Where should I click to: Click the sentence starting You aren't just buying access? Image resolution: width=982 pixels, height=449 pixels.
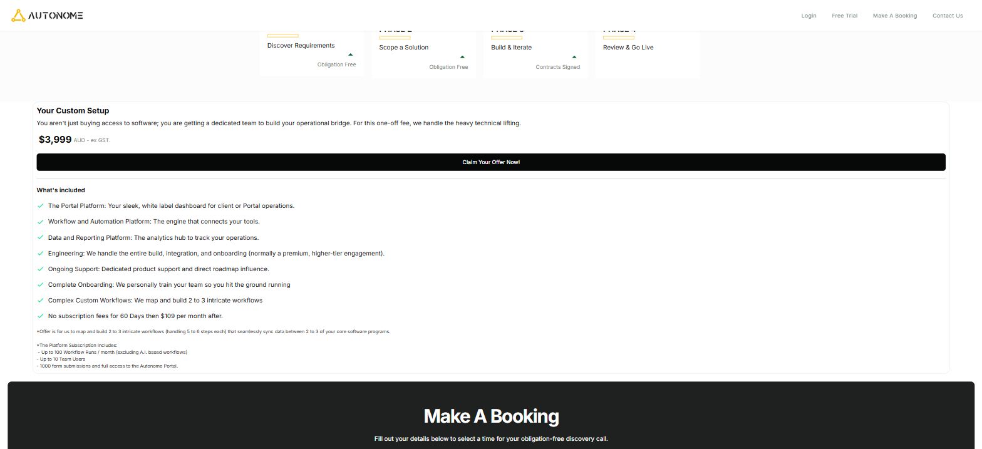tap(279, 123)
